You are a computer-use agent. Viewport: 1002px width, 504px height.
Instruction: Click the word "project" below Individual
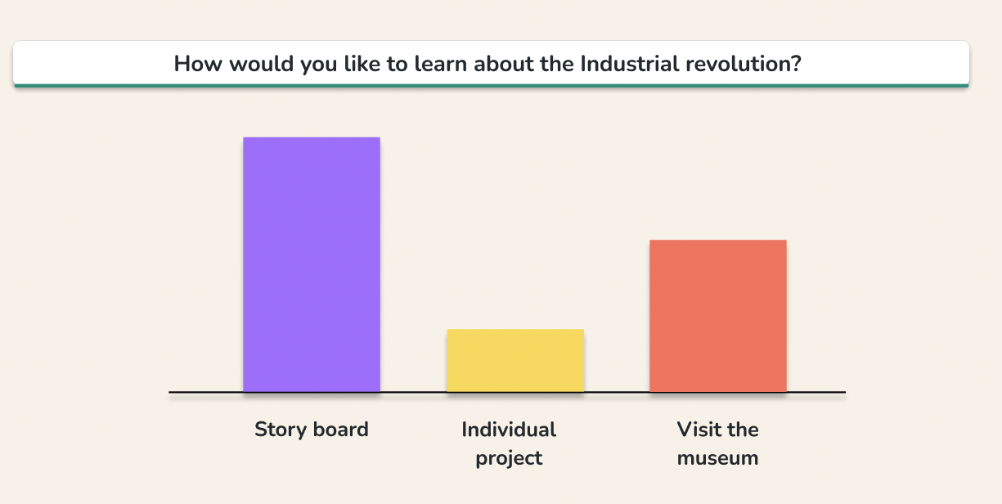pyautogui.click(x=509, y=458)
